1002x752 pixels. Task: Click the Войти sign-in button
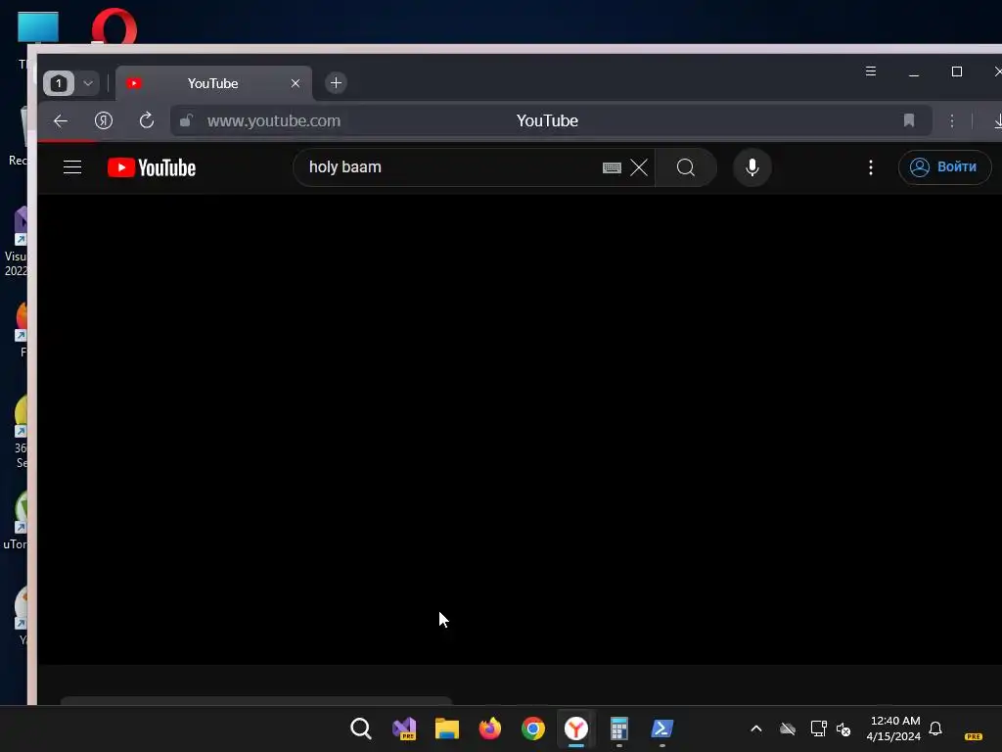pyautogui.click(x=944, y=166)
